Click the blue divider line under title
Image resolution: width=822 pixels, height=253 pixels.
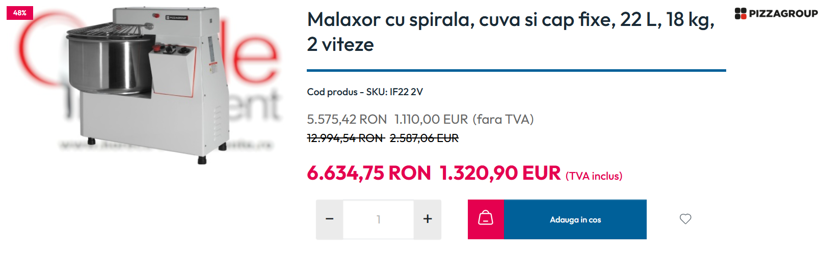point(516,70)
